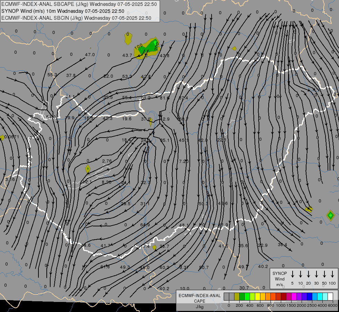Click the SYNOP Wind 10m title line
Image resolution: width=339 pixels, height=312 pixels.
(x=63, y=11)
